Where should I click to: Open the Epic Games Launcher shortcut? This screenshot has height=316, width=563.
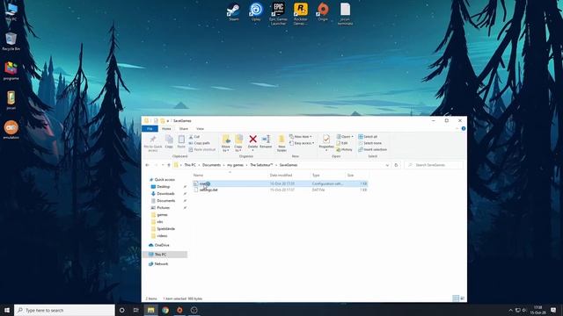coord(278,14)
